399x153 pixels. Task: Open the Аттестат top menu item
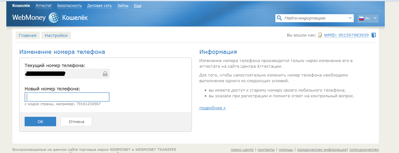[44, 6]
